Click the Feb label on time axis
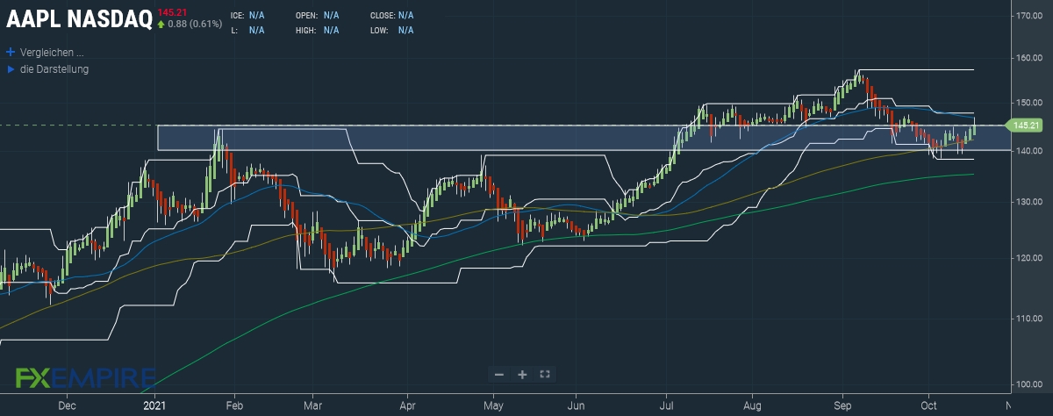The image size is (1053, 416). coord(233,407)
